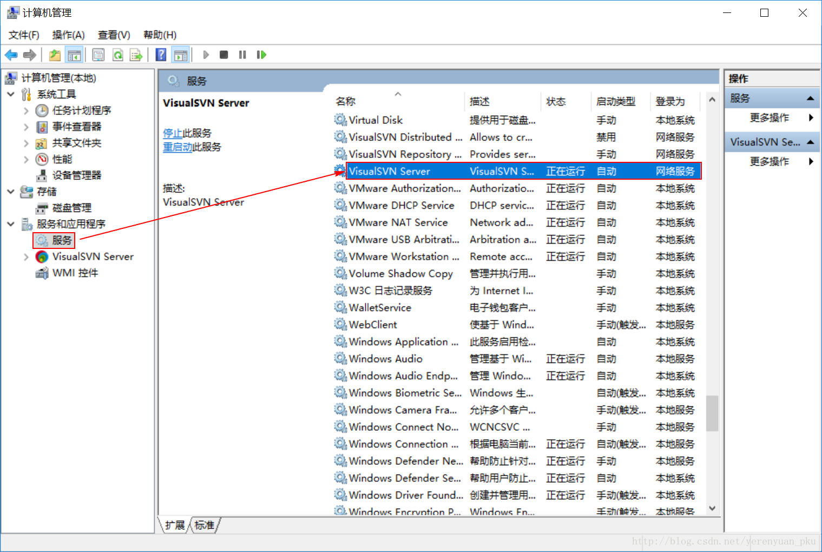Sort by the 描述 column header
The image size is (822, 552).
tap(503, 101)
